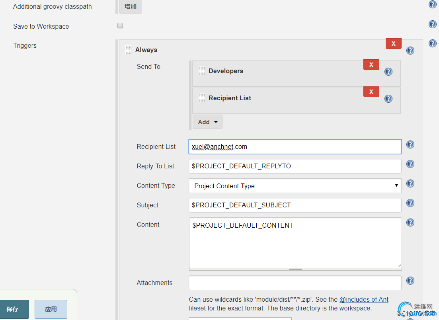Grab drag handle of Always trigger
Image resolution: width=439 pixels, height=320 pixels.
click(x=129, y=50)
